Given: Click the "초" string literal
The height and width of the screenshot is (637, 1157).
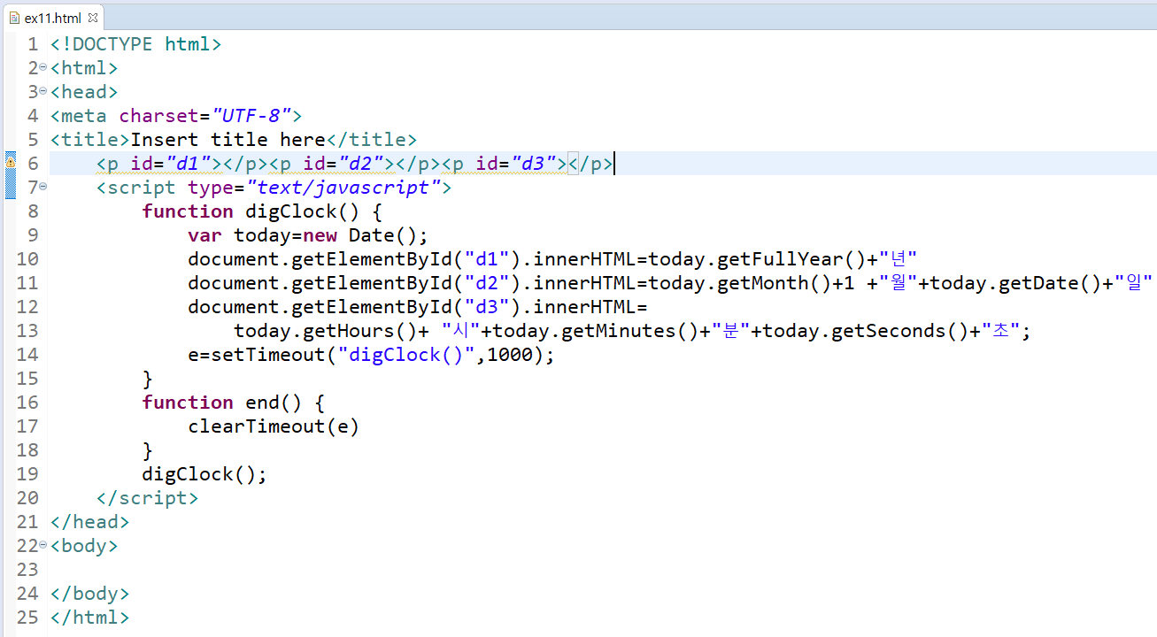Looking at the screenshot, I should 1000,330.
